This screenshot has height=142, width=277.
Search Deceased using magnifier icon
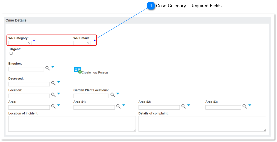click(x=53, y=83)
